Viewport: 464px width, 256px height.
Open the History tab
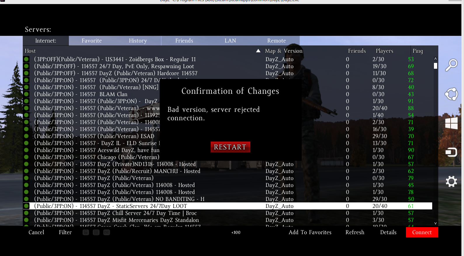click(x=138, y=41)
